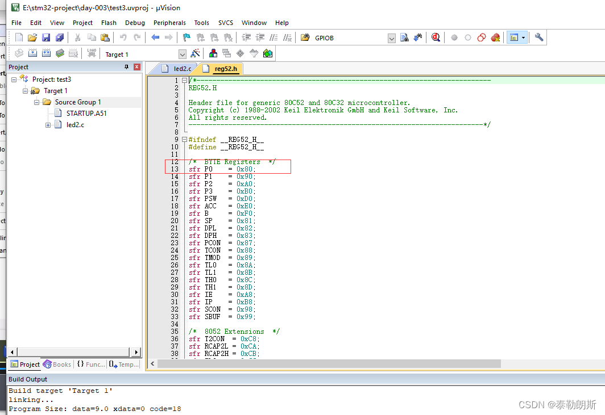Click the Paste clipboard icon
The width and height of the screenshot is (605, 415).
point(105,37)
